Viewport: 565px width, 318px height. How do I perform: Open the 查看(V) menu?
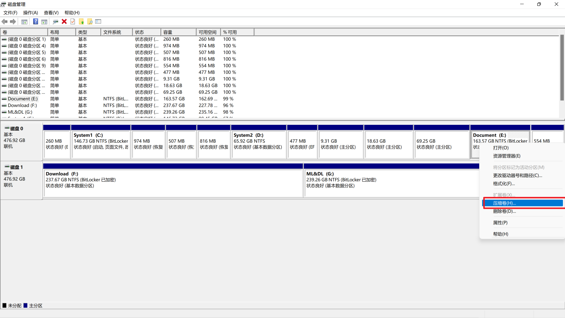tap(51, 13)
